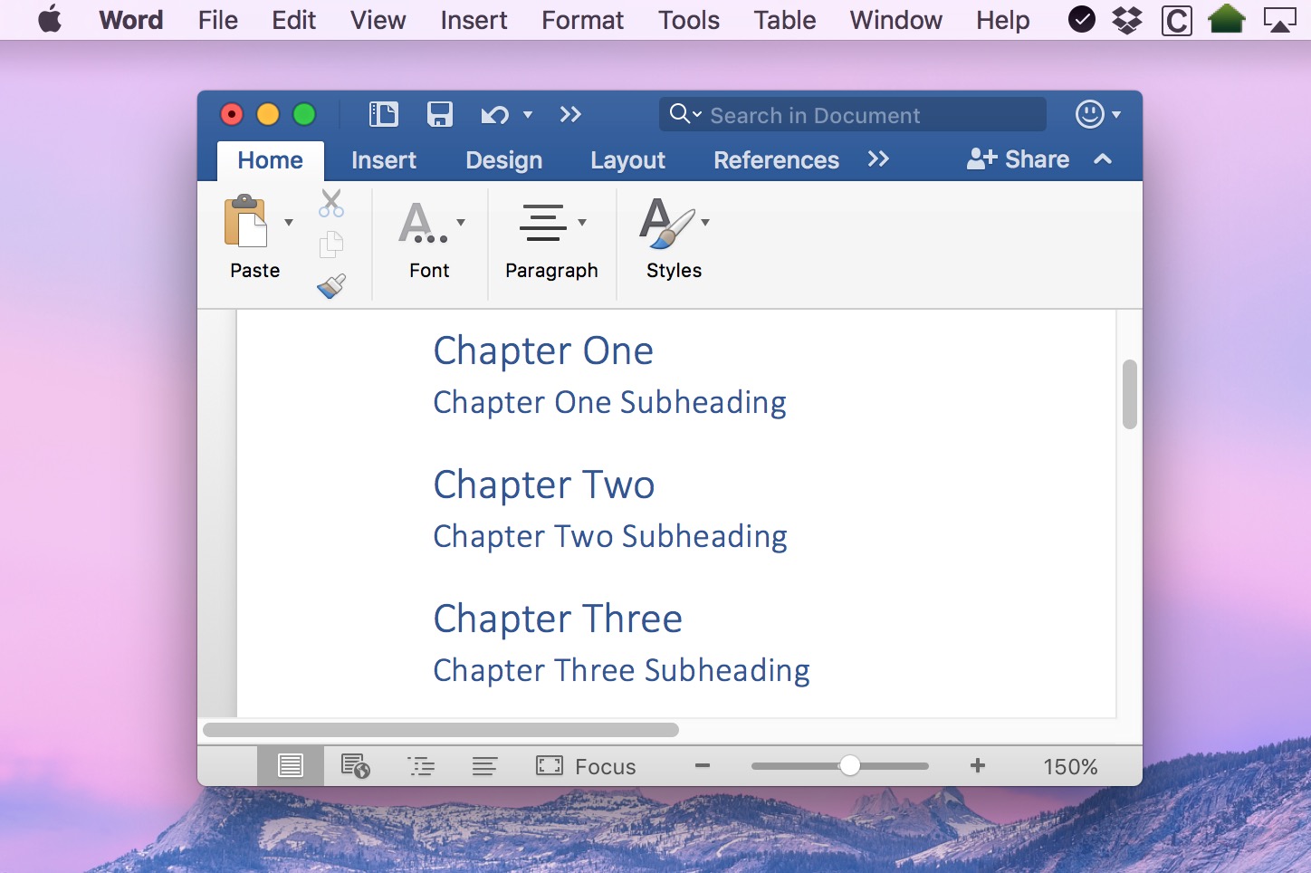Click the horizontal scrollbar thumb
Screen dimensions: 1311x873
click(x=441, y=730)
